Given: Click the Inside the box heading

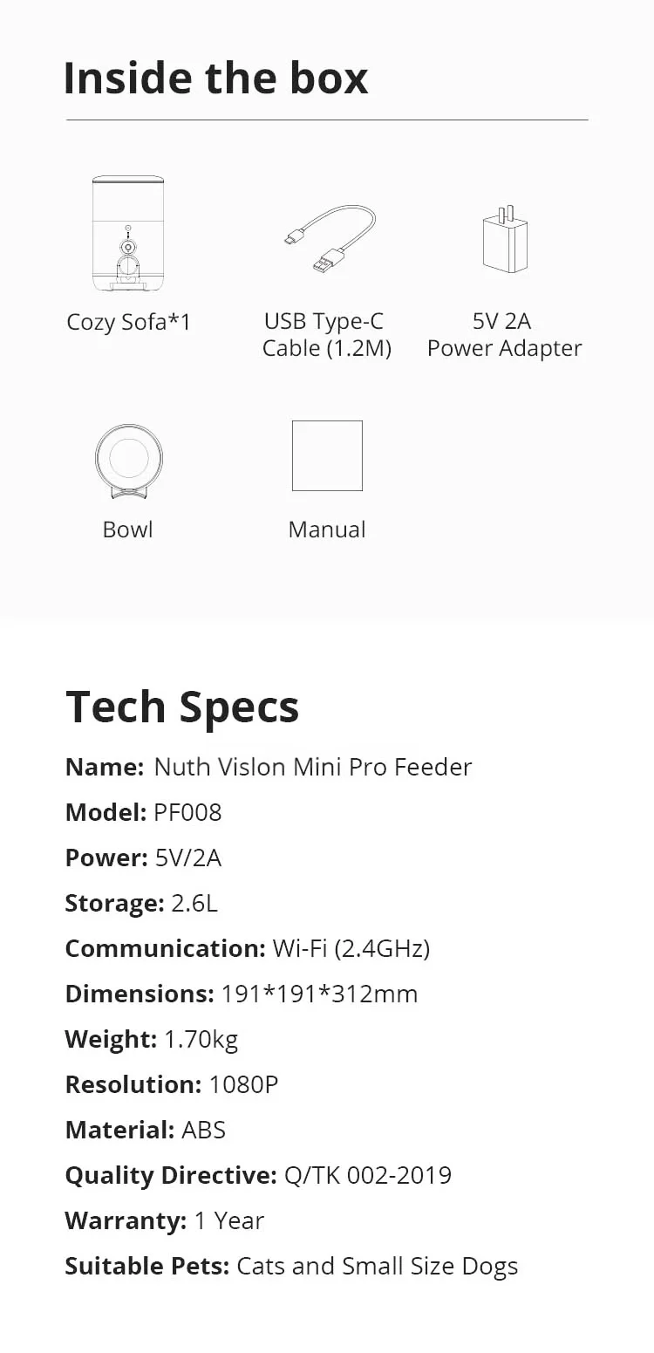Looking at the screenshot, I should [215, 78].
